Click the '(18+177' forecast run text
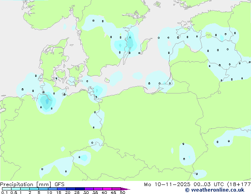Image resolution: width=251 pixels, height=194 pixels. [x=239, y=184]
